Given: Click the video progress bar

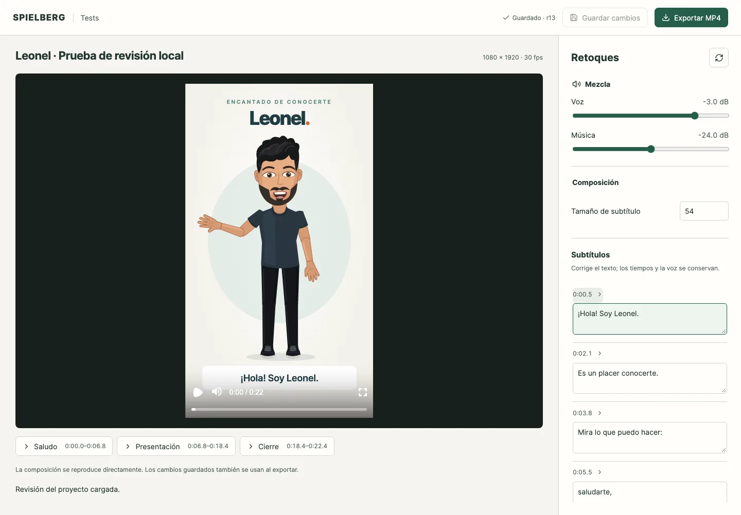Looking at the screenshot, I should pyautogui.click(x=279, y=409).
